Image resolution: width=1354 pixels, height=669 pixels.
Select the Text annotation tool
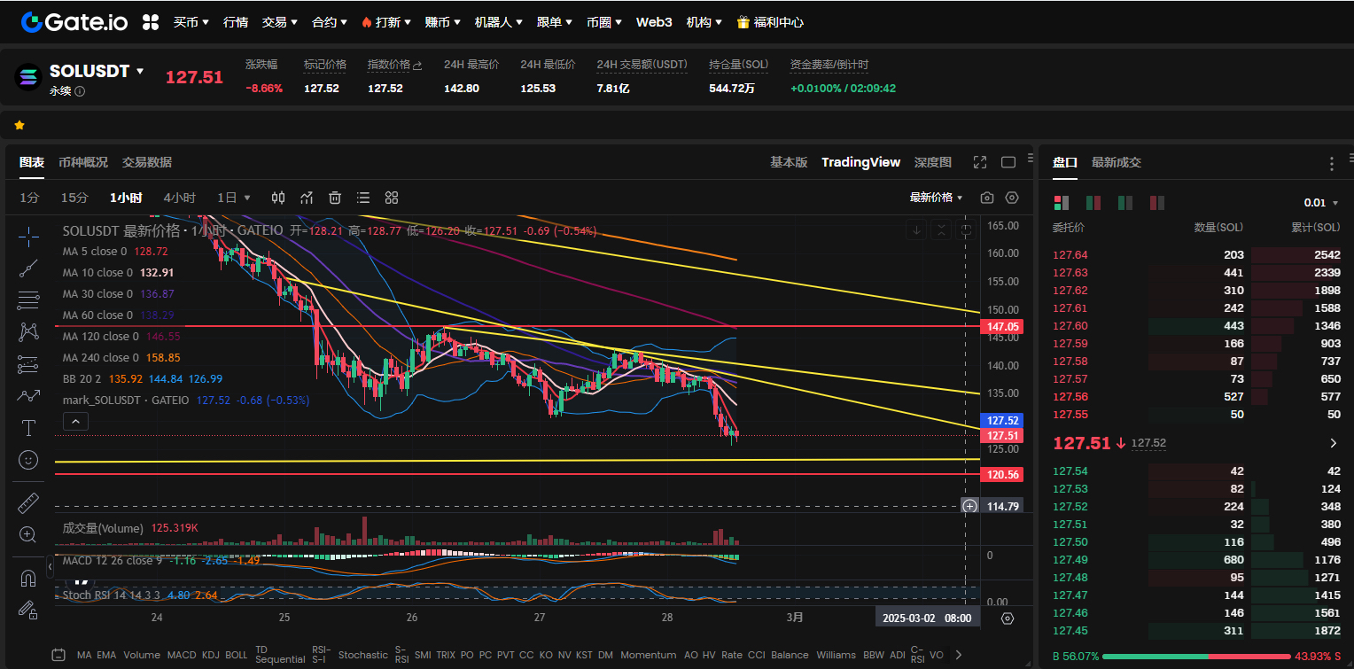point(28,428)
